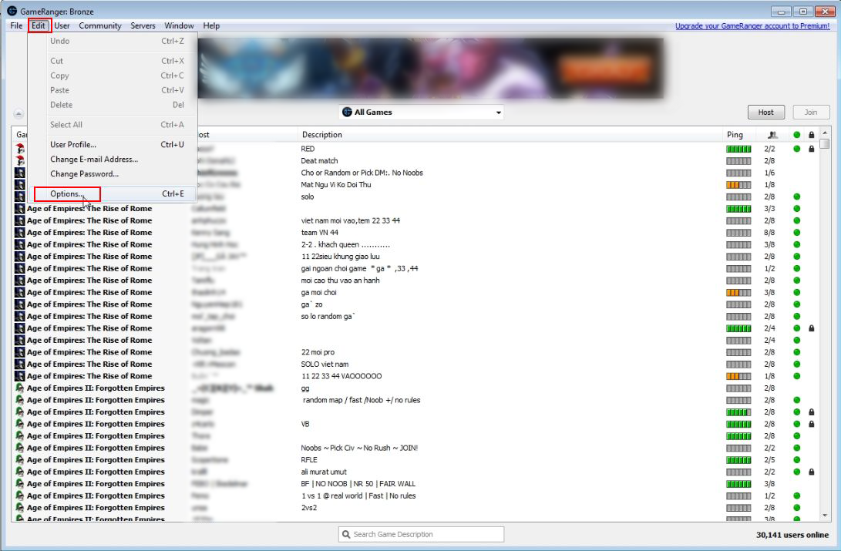
Task: Click the ping bar of the RED game
Action: tap(738, 149)
